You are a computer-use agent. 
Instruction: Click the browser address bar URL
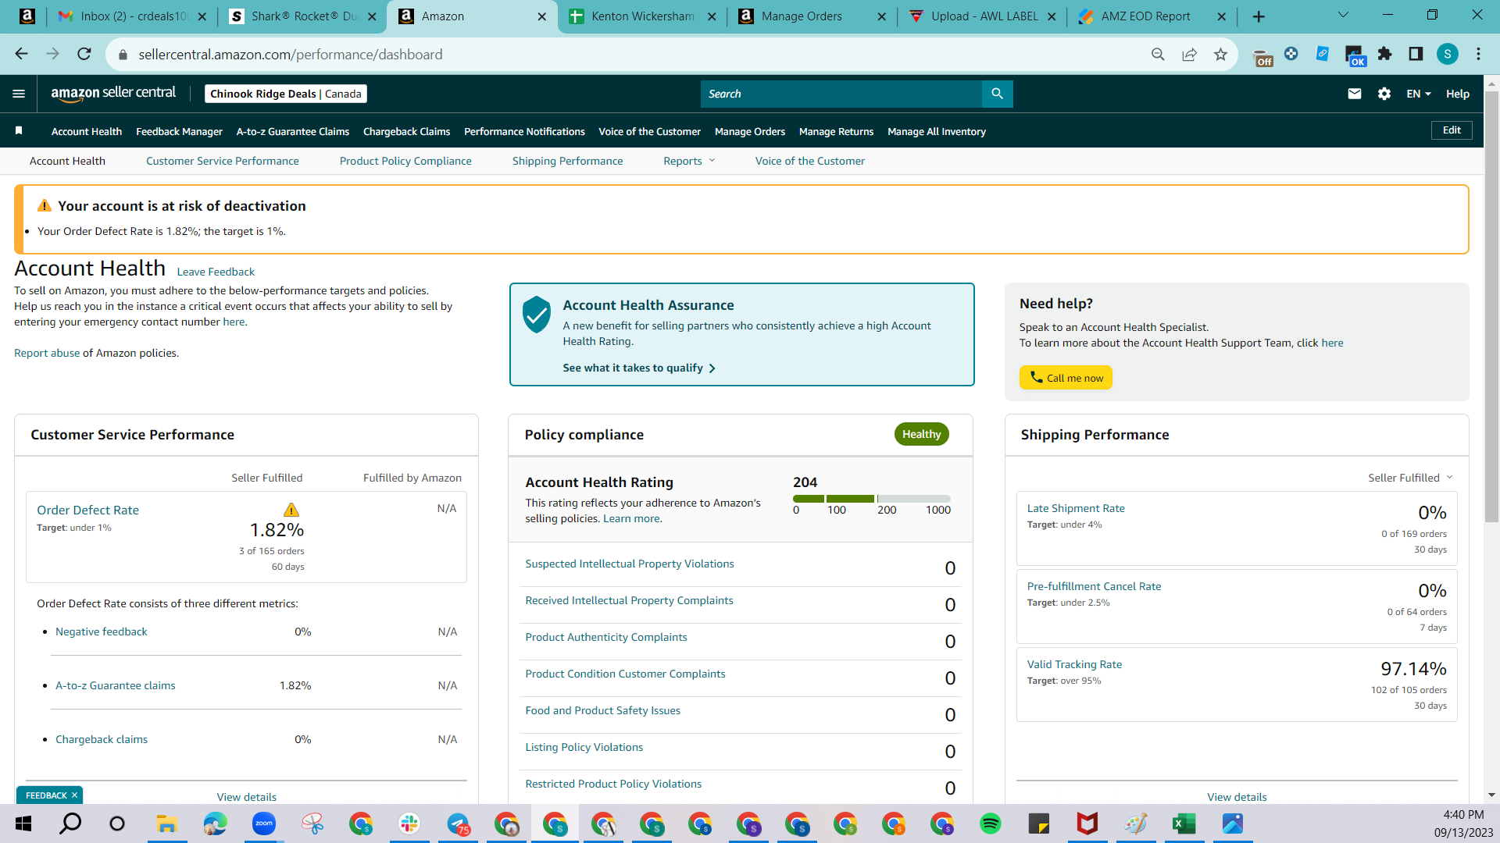click(291, 54)
